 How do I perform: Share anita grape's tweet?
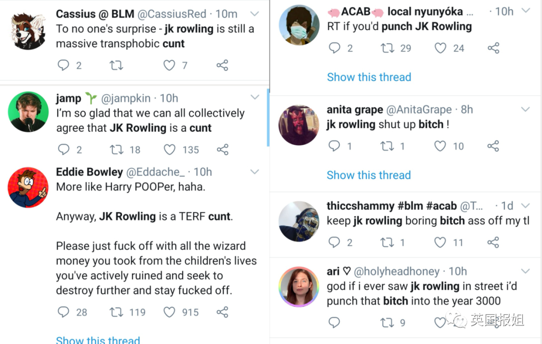coord(493,146)
